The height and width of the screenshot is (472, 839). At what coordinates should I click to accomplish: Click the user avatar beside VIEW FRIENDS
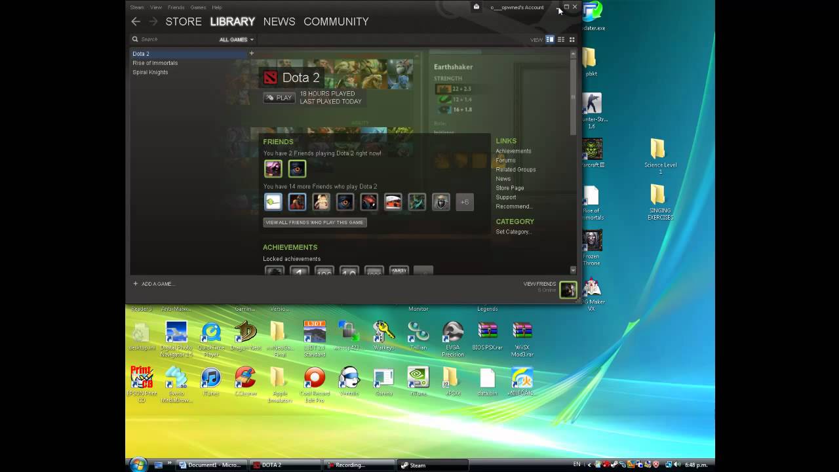pyautogui.click(x=568, y=289)
